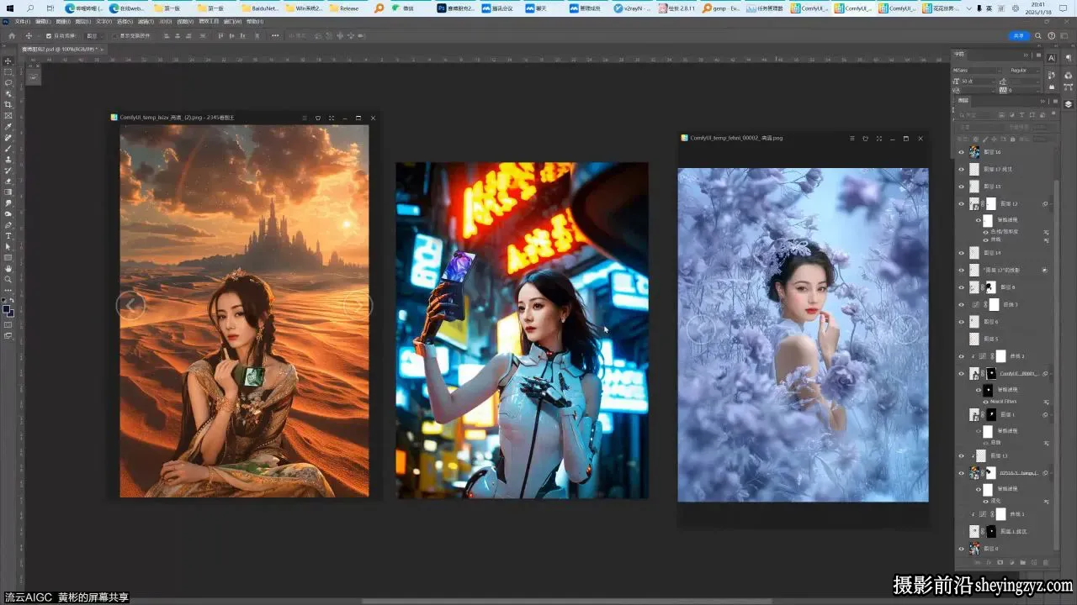Screen dimensions: 1077x605
Task: Click the Photoshop search magnifier icon
Action: 1039,36
